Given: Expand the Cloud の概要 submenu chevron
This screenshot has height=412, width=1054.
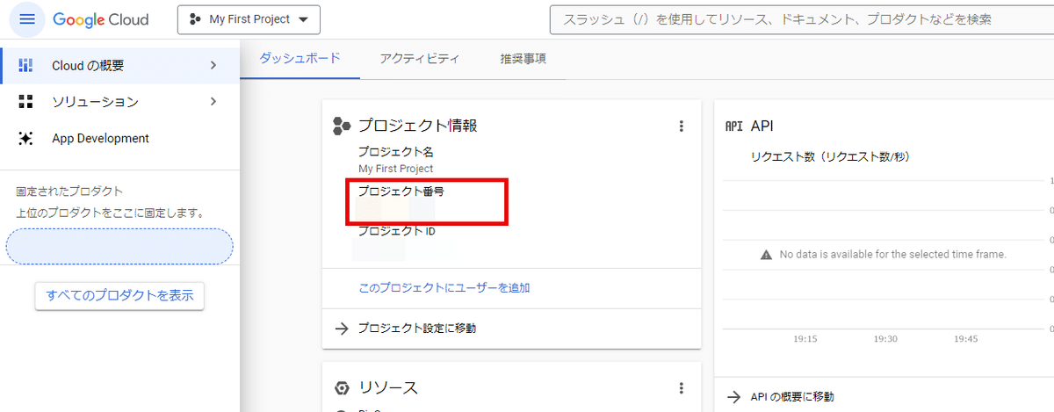Looking at the screenshot, I should click(213, 65).
